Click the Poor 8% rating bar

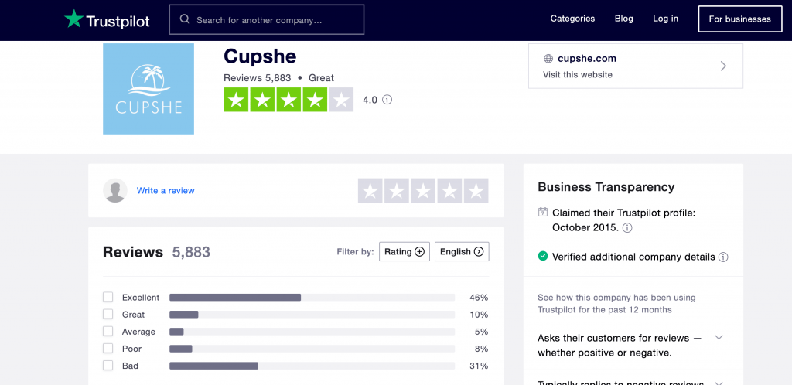(x=312, y=349)
